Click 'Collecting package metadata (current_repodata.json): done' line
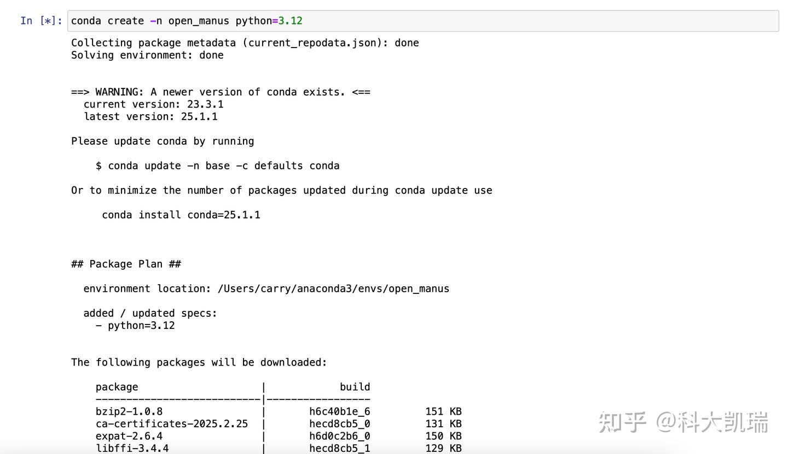The height and width of the screenshot is (454, 788). pyautogui.click(x=245, y=43)
